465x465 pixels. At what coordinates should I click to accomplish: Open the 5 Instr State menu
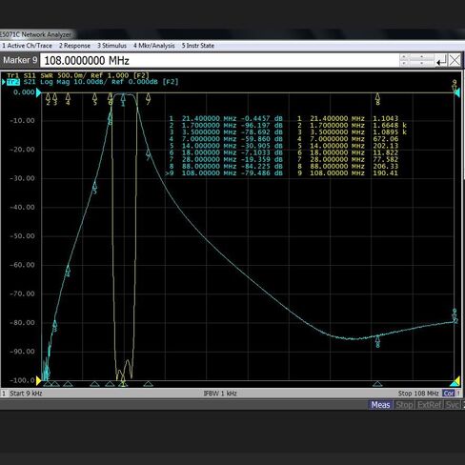pyautogui.click(x=198, y=46)
